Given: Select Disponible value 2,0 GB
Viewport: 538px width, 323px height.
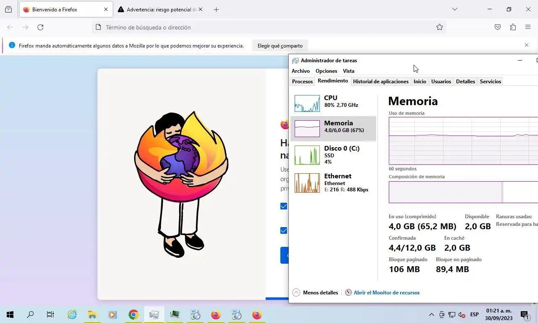Looking at the screenshot, I should pyautogui.click(x=478, y=226).
